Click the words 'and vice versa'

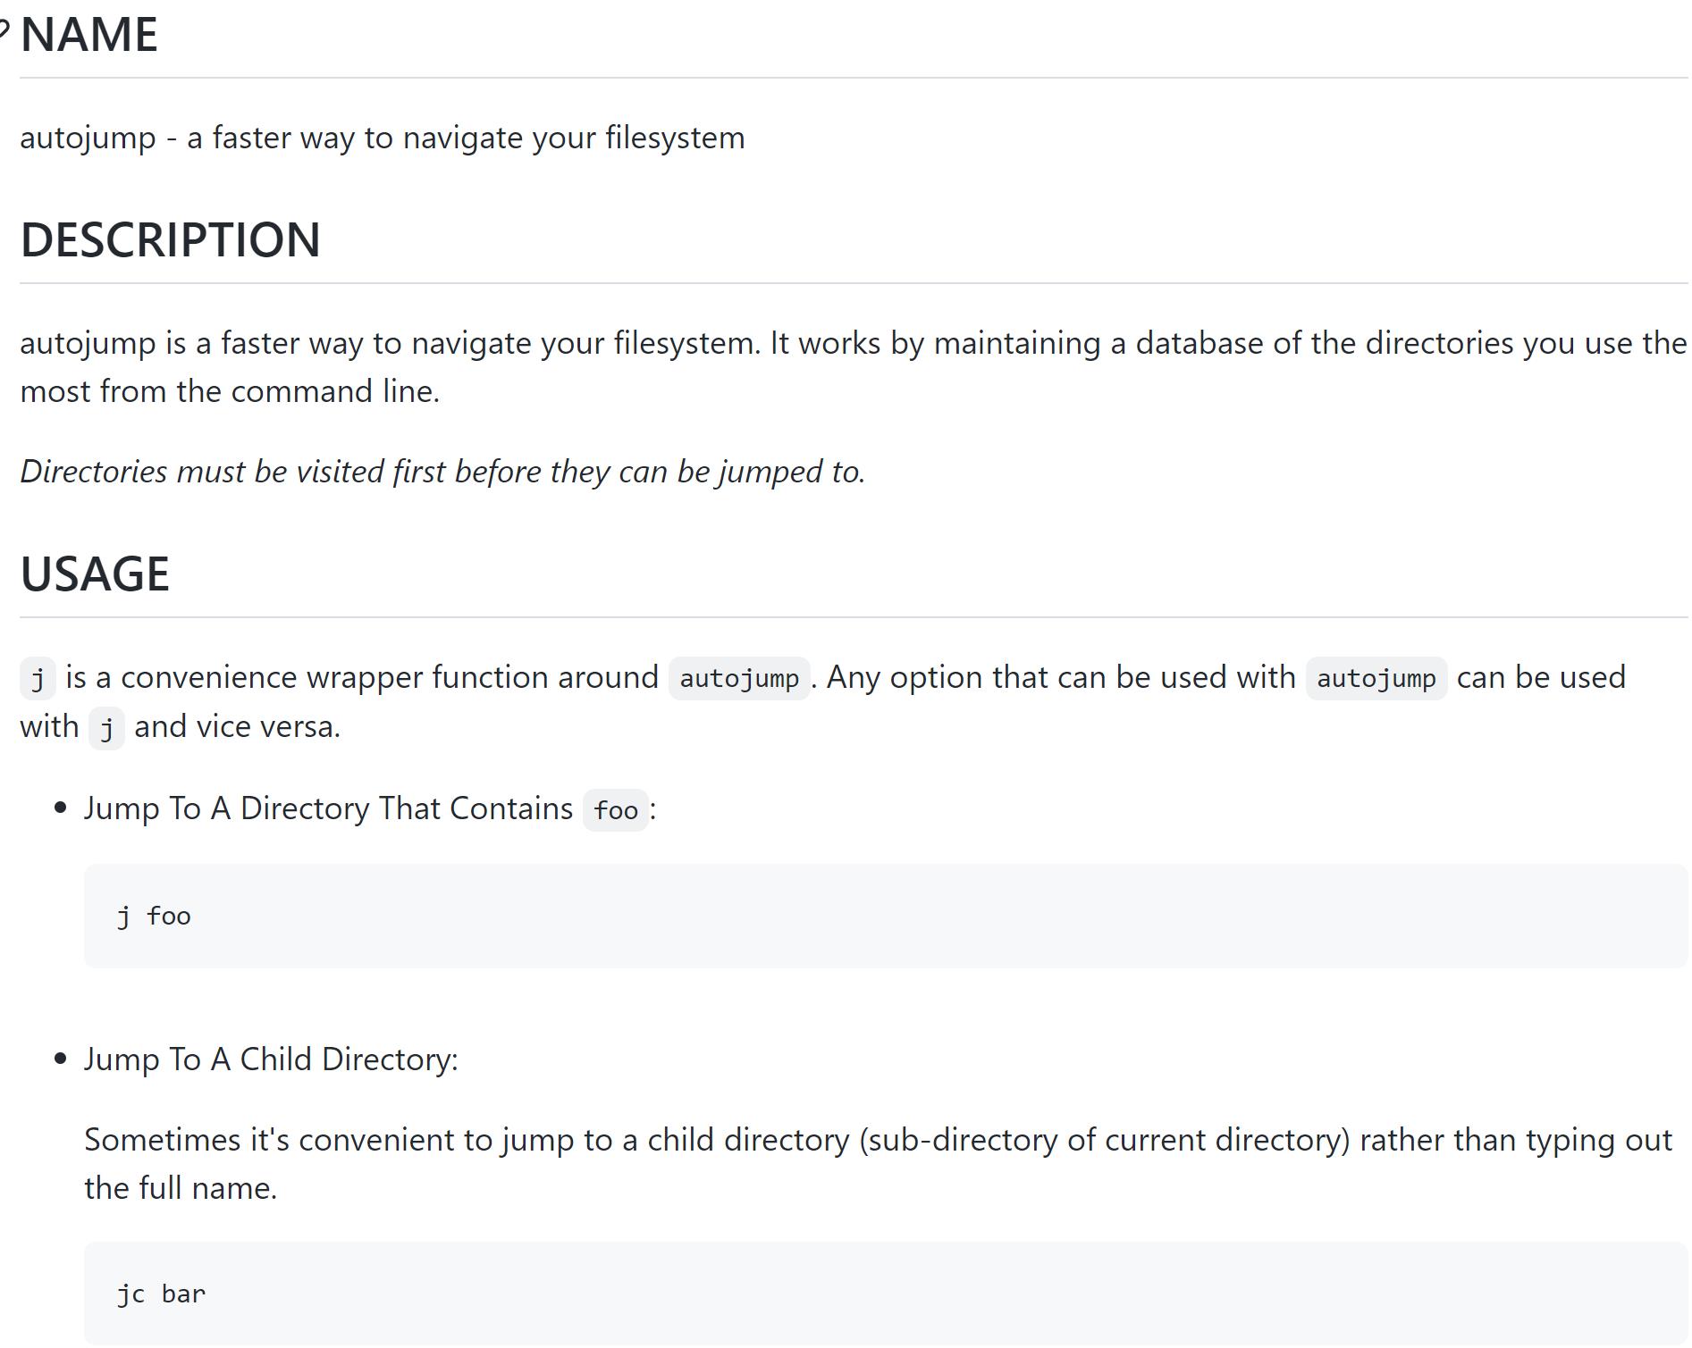point(237,727)
